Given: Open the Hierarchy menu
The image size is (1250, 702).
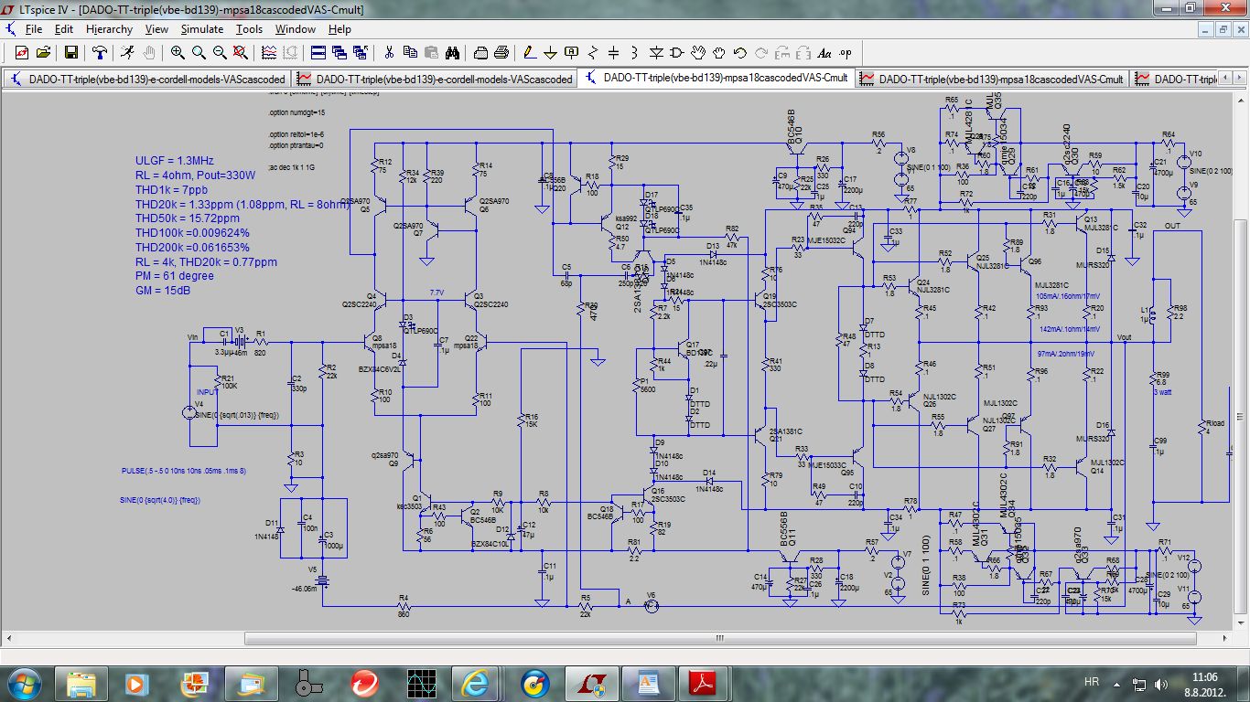Looking at the screenshot, I should [109, 29].
